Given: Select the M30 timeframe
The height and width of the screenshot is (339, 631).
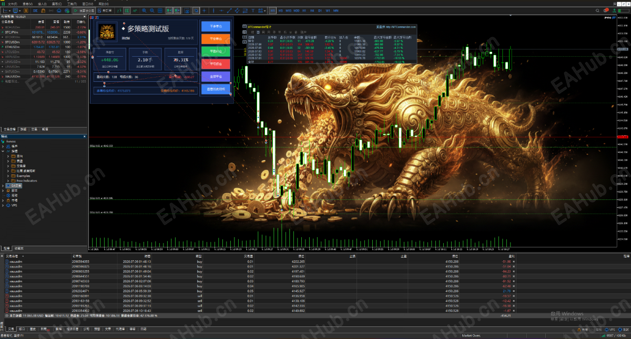Looking at the screenshot, I should pos(297,10).
